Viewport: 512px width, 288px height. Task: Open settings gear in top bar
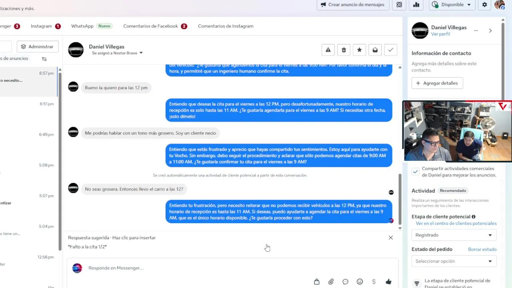pos(485,5)
